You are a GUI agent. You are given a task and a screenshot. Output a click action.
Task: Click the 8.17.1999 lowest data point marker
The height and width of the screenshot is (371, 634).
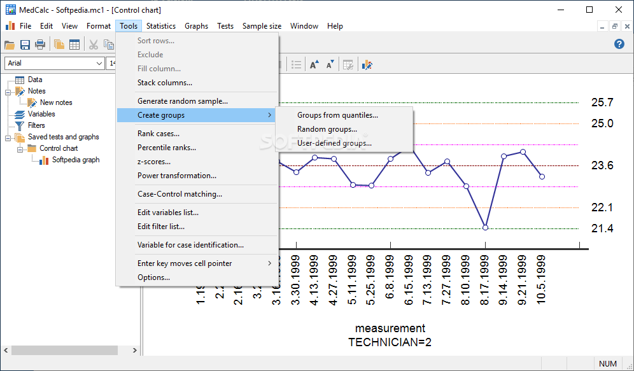click(485, 228)
